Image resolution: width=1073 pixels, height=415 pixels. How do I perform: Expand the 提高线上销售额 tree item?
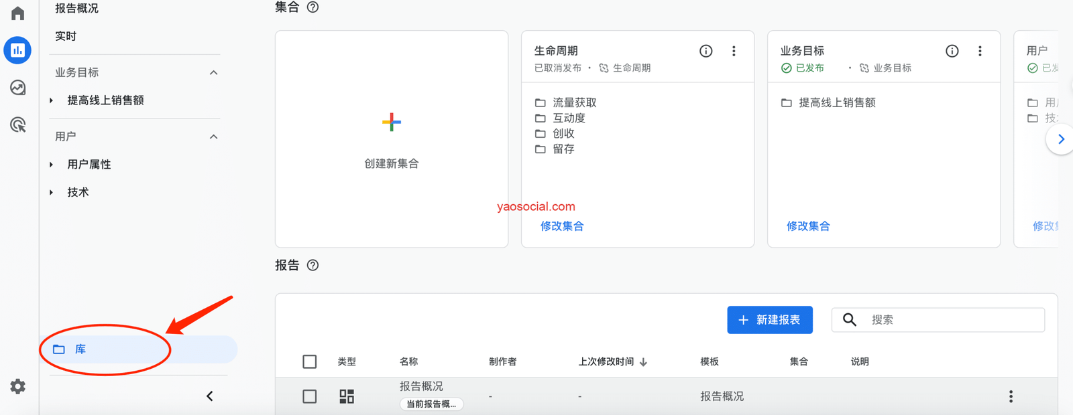pos(52,100)
